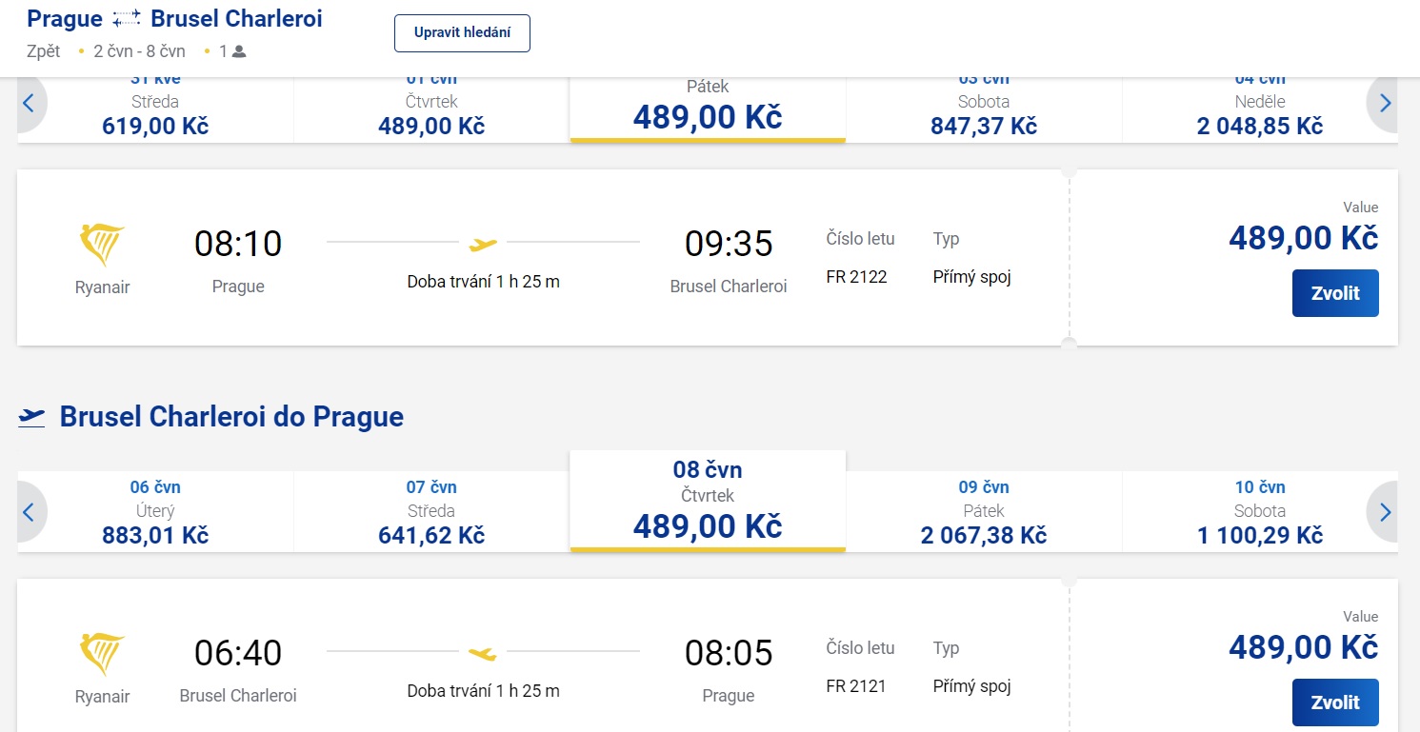
Task: Click the plane icon beside Brusel Charleroi do Prague
Action: (32, 417)
